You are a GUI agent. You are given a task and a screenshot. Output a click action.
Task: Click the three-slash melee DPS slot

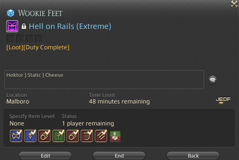101,136
